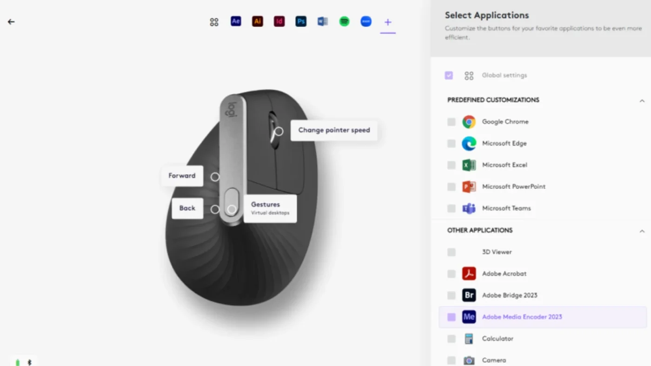Check the Google Chrome checkbox
The height and width of the screenshot is (366, 651).
[x=451, y=122]
